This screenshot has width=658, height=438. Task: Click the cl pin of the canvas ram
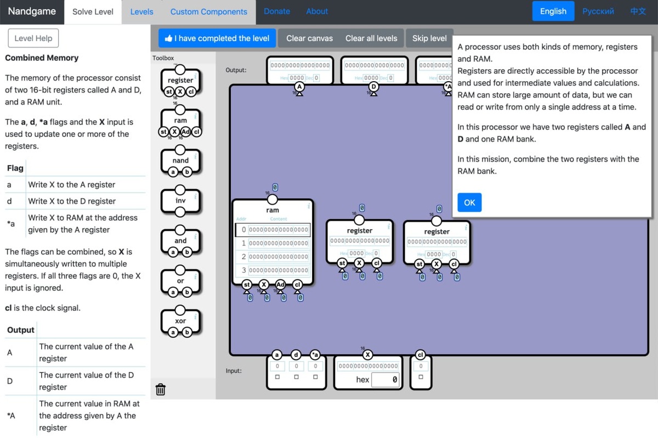click(x=297, y=285)
